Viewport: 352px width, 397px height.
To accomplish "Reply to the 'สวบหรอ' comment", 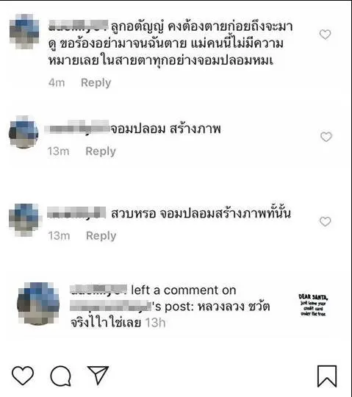I will pos(101,236).
